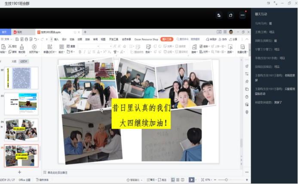Click the format painter (格式刷) icon
Image resolution: width=298 pixels, height=184 pixels.
[22, 47]
